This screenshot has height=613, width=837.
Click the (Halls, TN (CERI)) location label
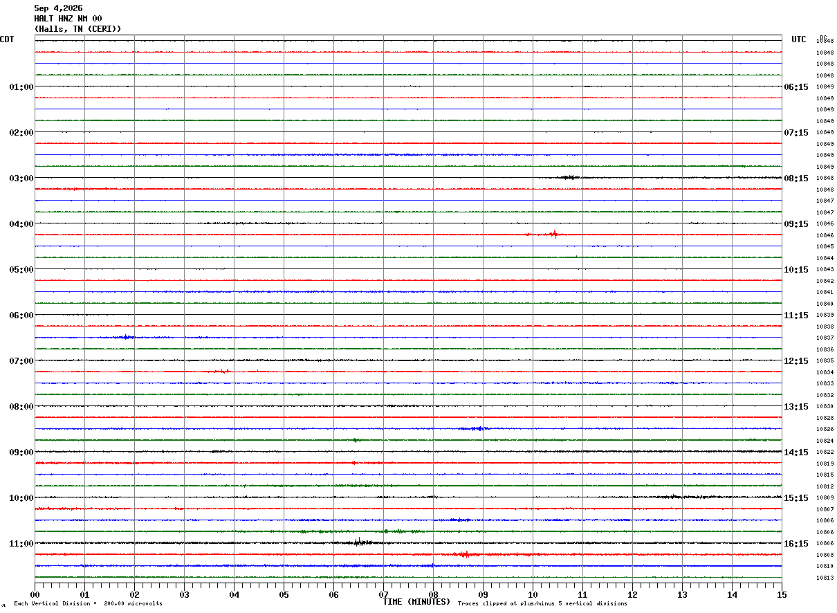click(x=77, y=29)
